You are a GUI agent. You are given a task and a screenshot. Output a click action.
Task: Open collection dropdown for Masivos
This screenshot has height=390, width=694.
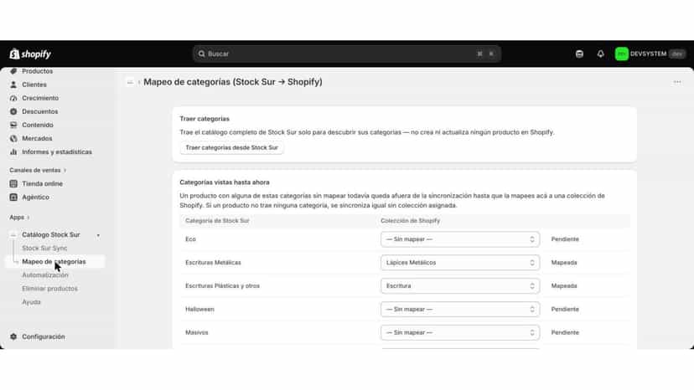(460, 332)
